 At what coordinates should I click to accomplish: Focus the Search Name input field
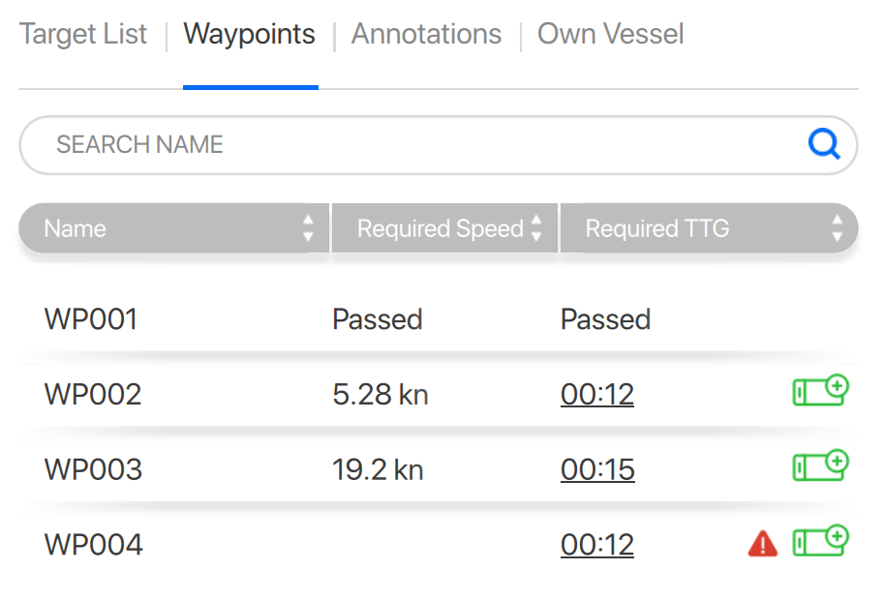(x=407, y=145)
